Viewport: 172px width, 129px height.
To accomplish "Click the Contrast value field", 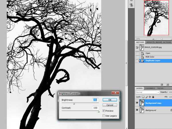I will [x=95, y=108].
